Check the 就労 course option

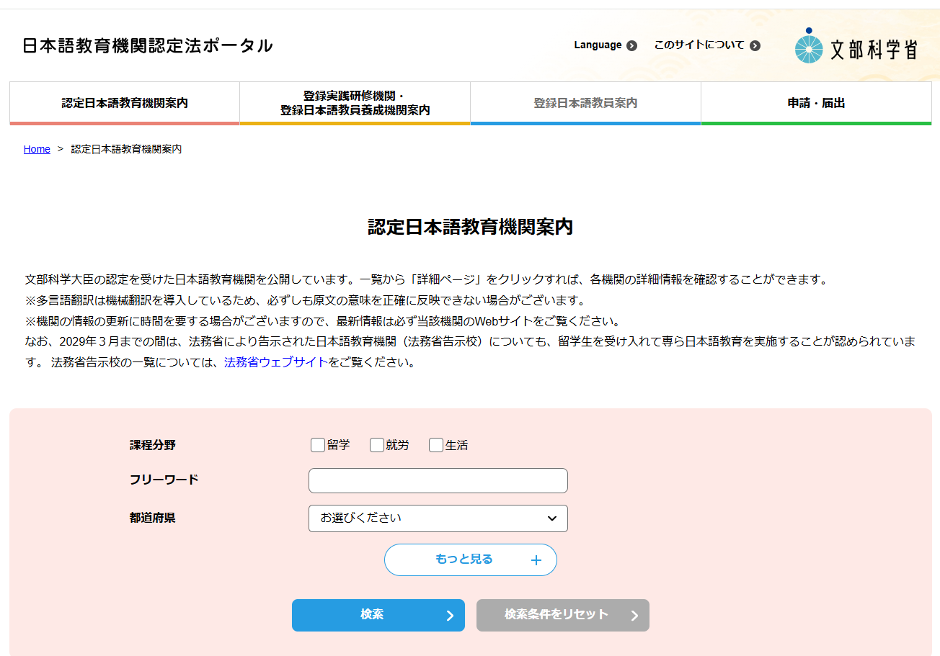pyautogui.click(x=377, y=445)
